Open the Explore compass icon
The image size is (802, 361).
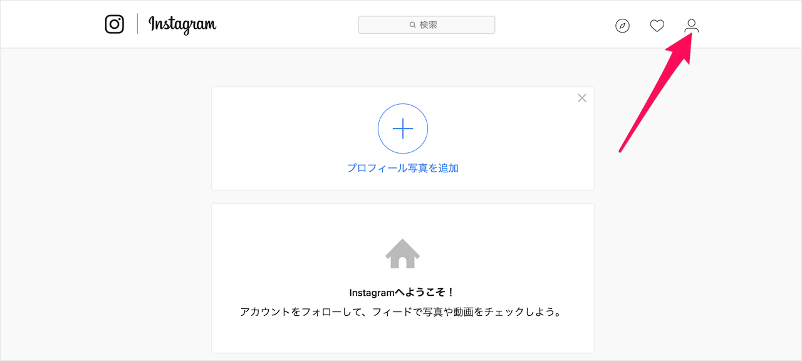tap(622, 26)
